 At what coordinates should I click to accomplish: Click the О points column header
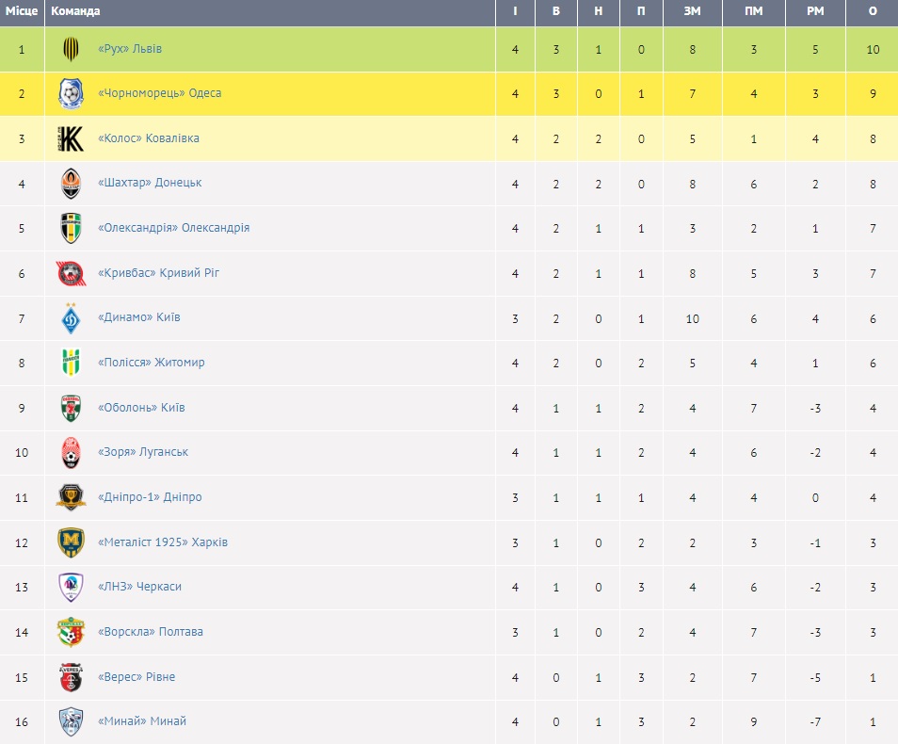point(873,11)
